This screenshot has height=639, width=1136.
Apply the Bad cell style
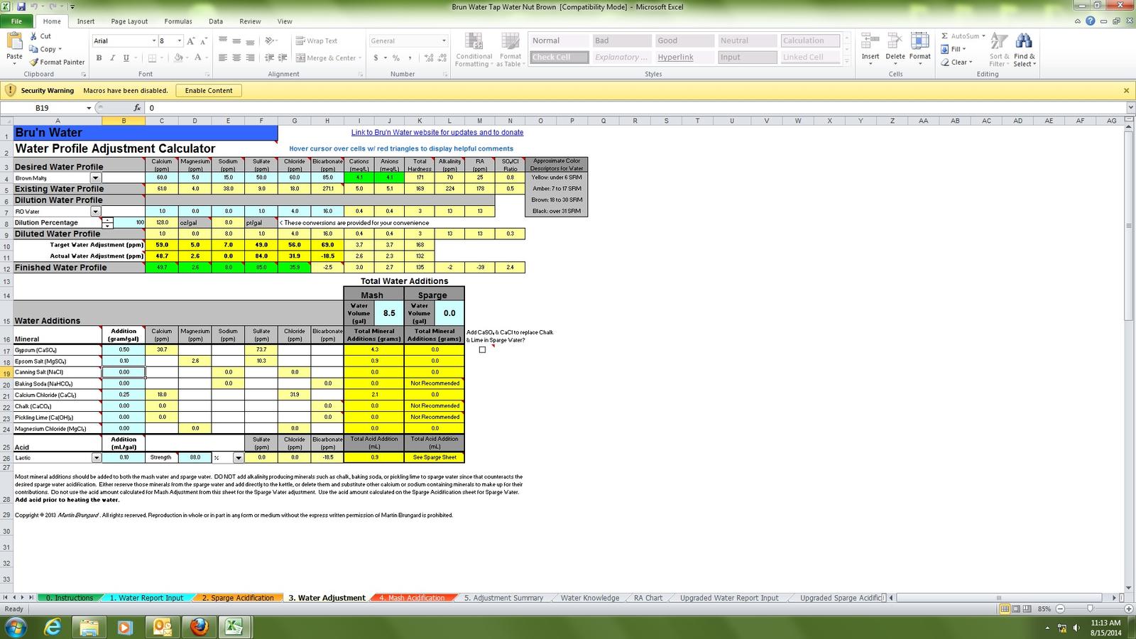click(622, 40)
